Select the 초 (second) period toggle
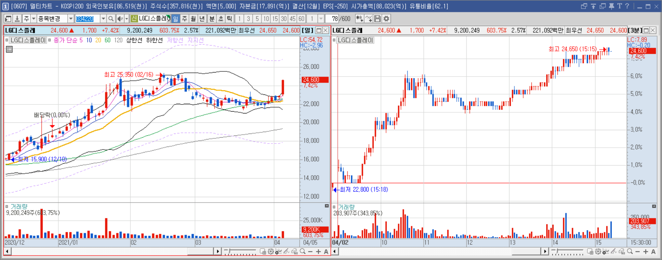Image resolution: width=662 pixels, height=260 pixels. pos(221,19)
